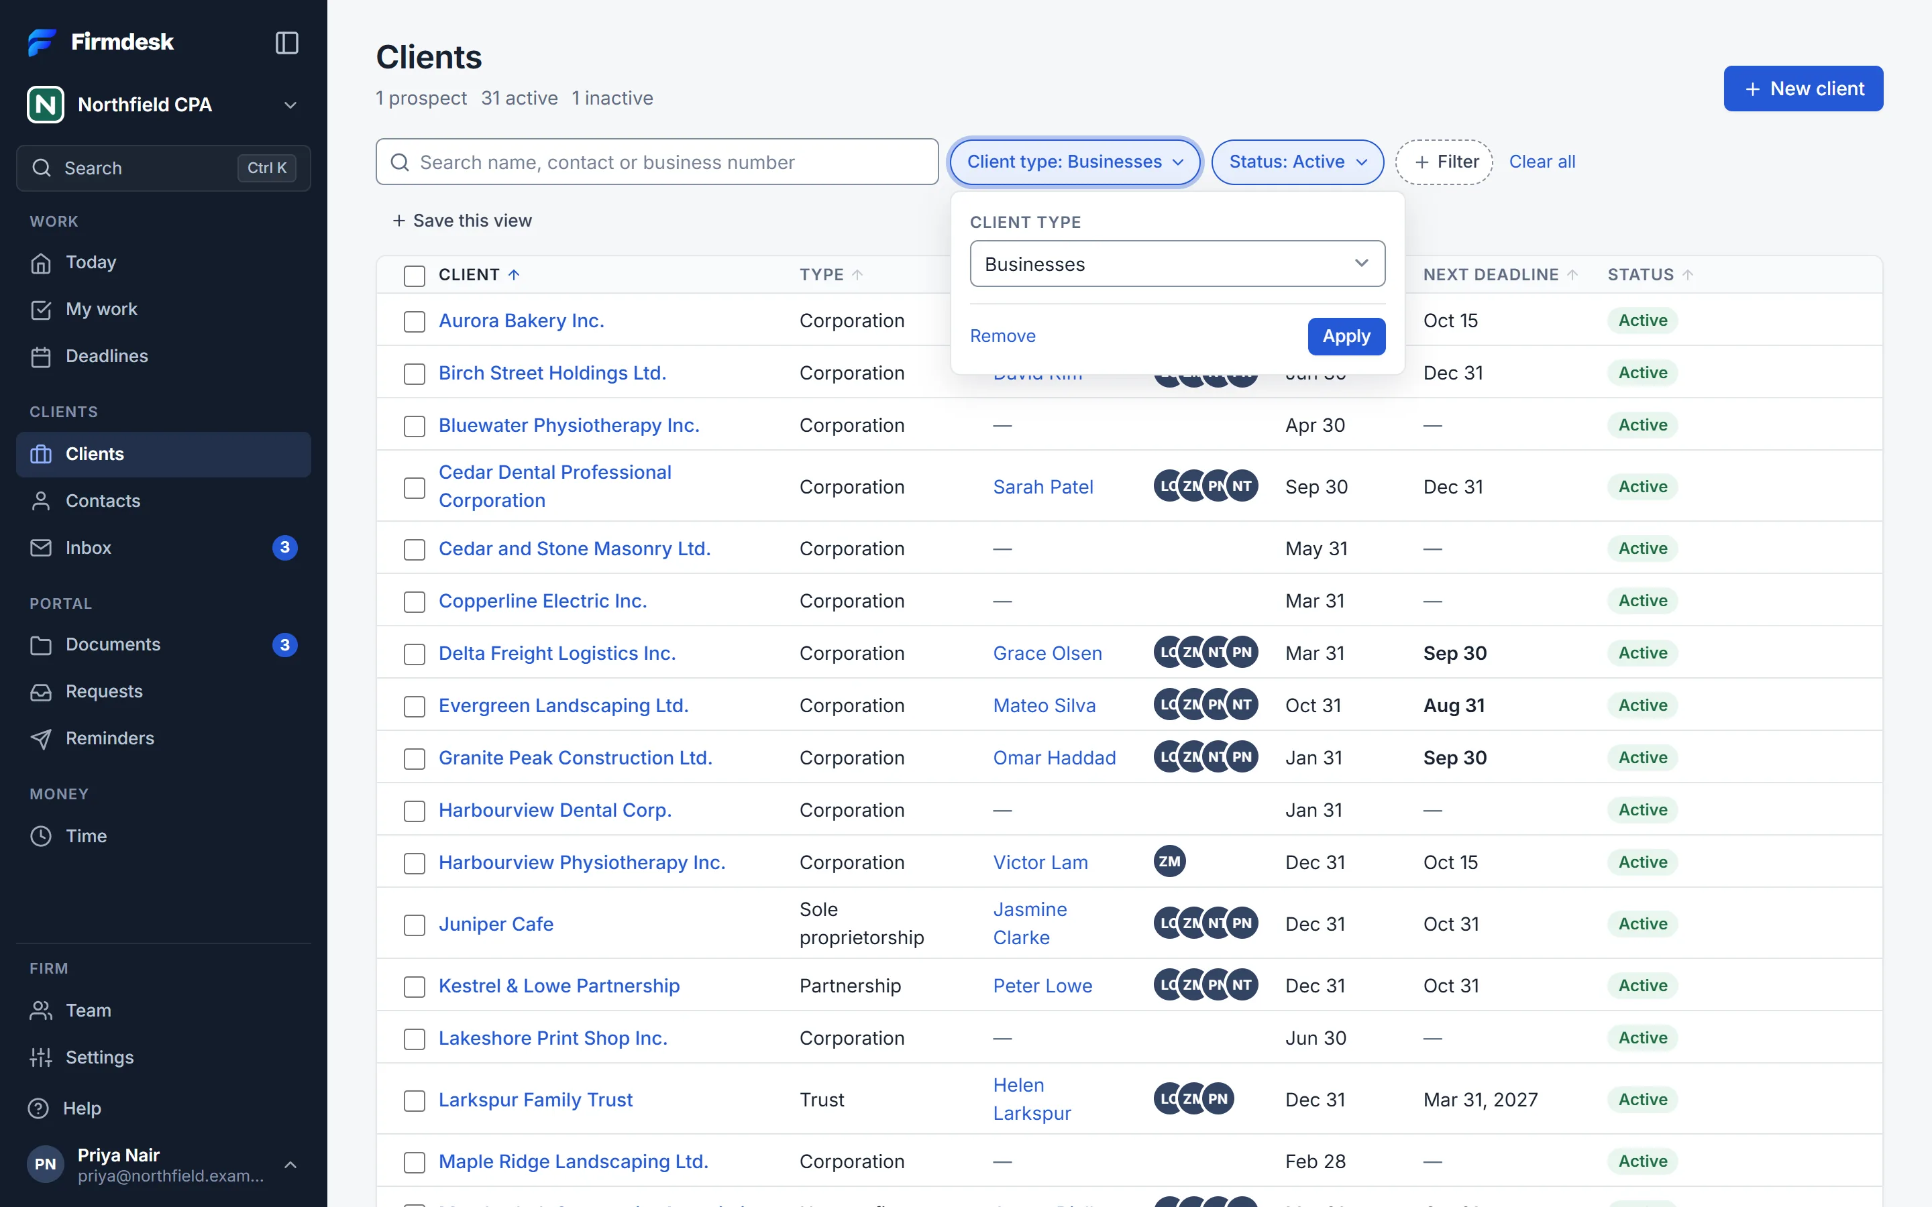
Task: Click the Requests tray icon
Action: click(x=41, y=691)
